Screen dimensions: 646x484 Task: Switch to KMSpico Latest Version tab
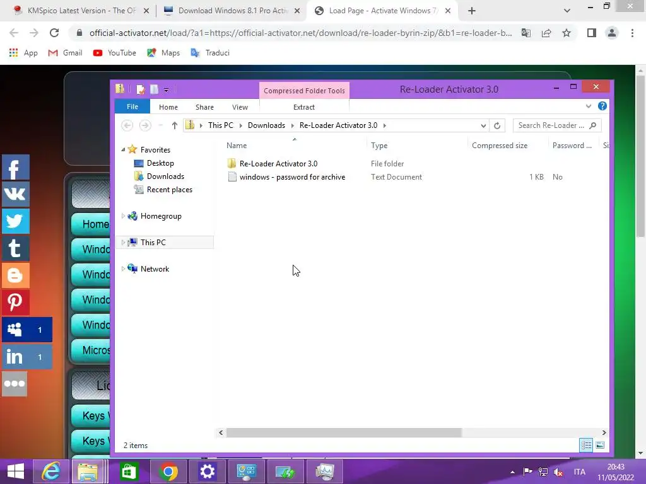click(x=81, y=11)
